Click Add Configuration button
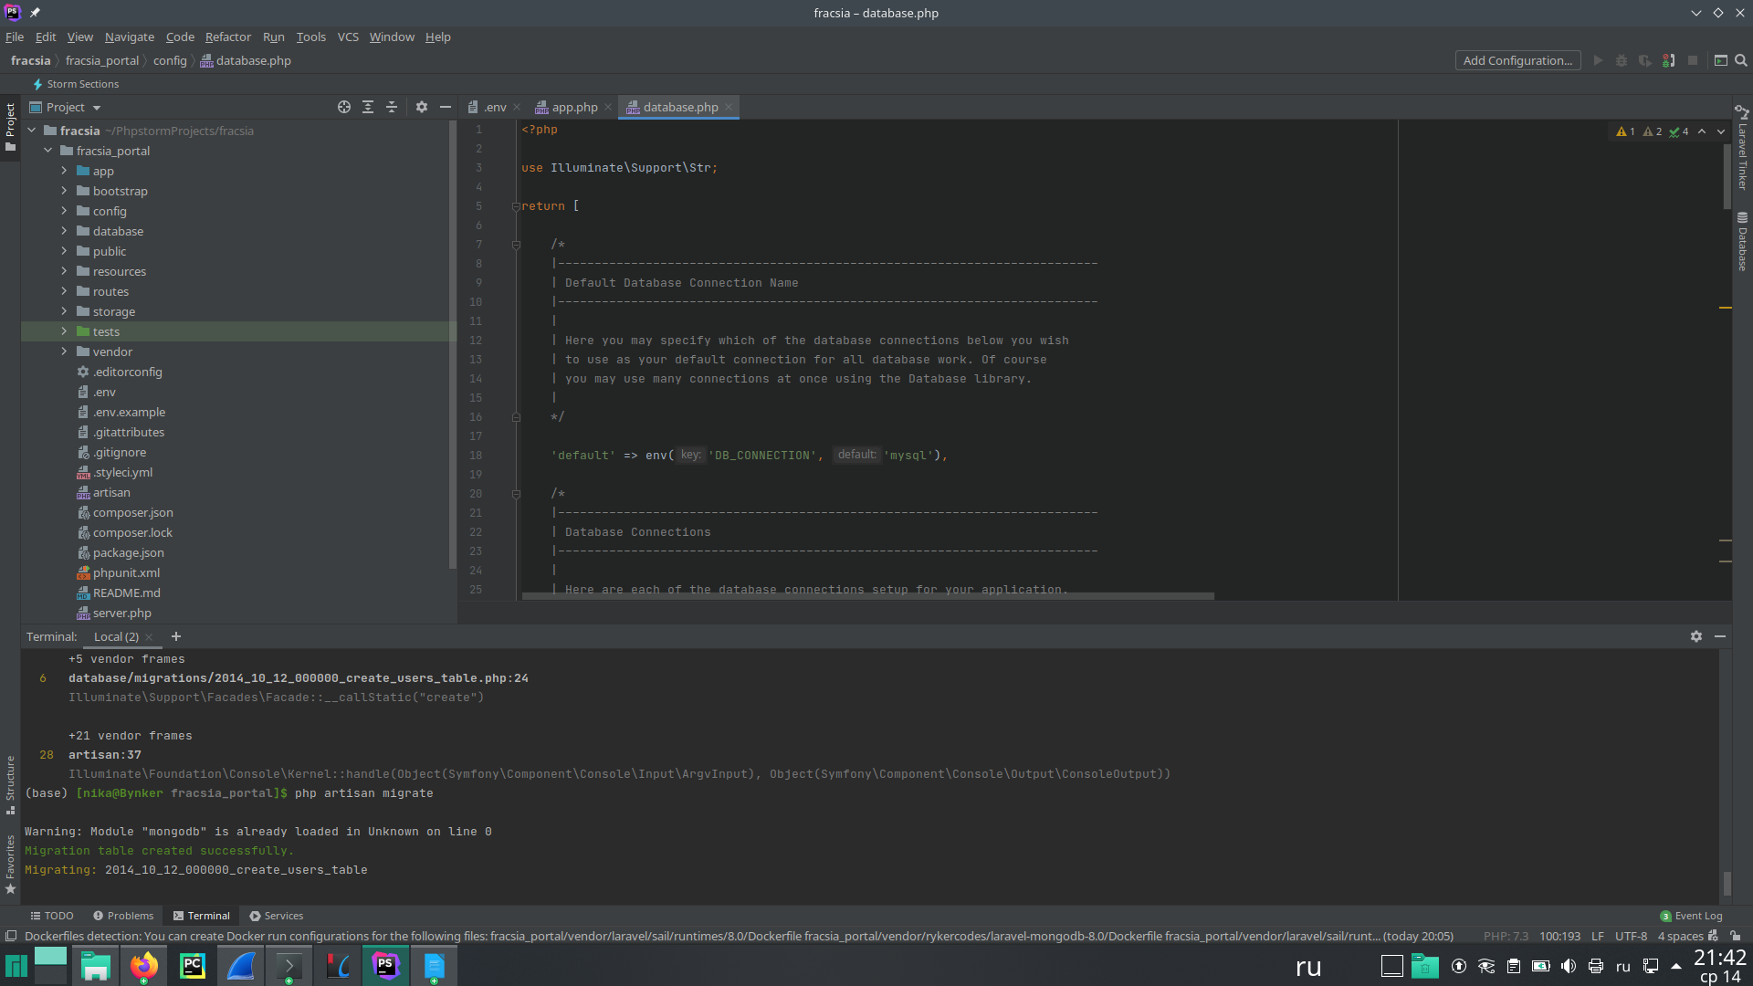This screenshot has height=986, width=1753. coord(1517,60)
